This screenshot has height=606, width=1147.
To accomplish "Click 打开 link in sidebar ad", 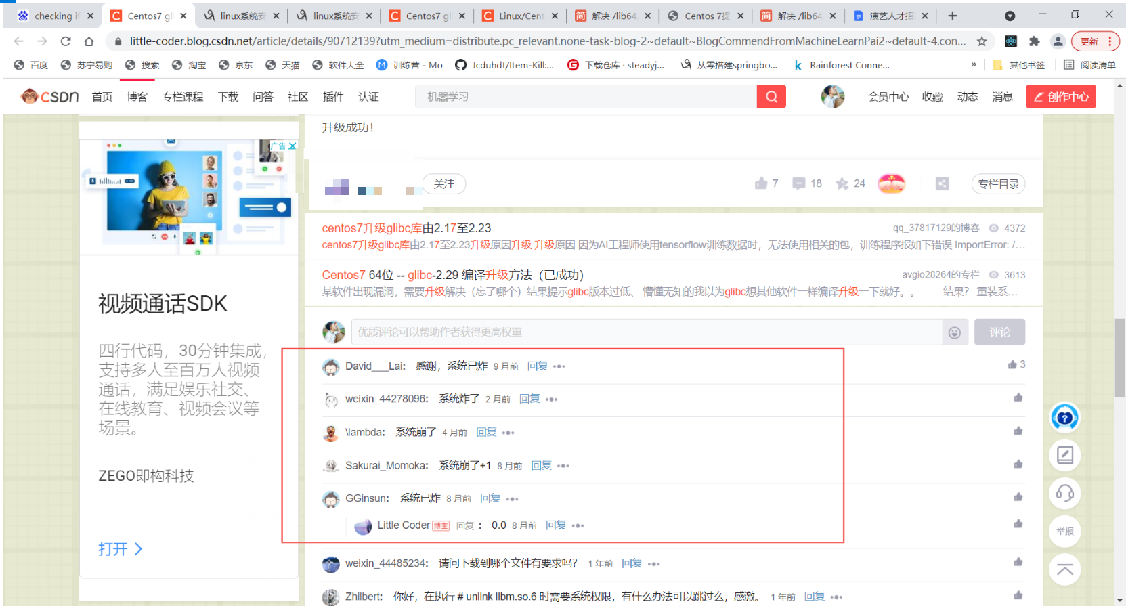I will coord(120,549).
